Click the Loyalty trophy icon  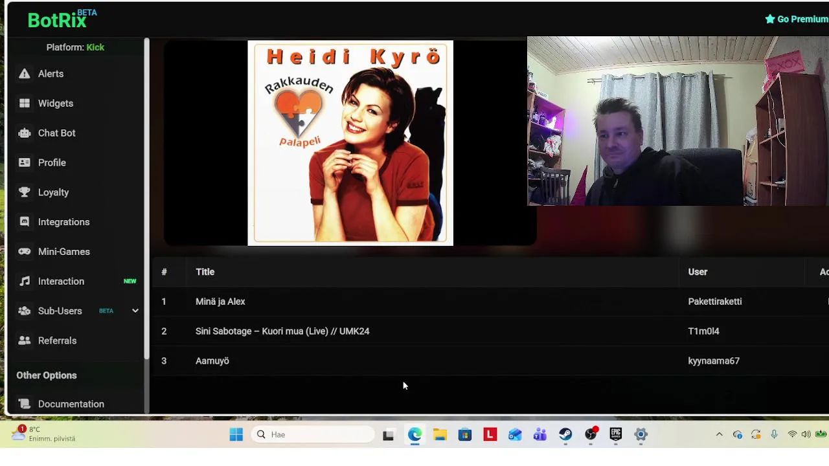point(25,192)
